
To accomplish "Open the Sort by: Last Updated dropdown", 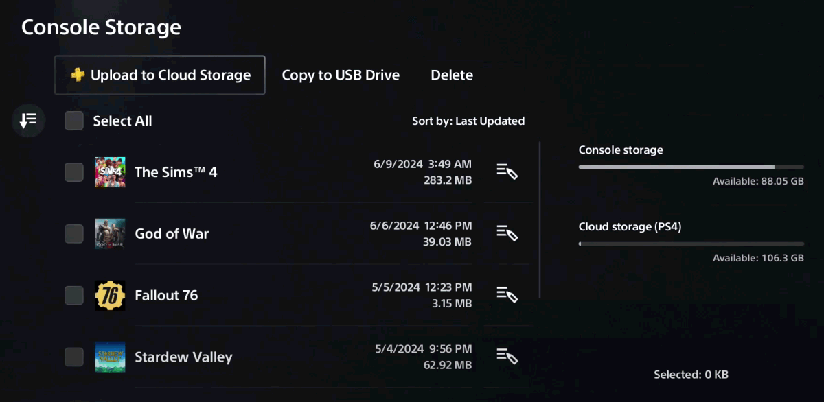I will 468,121.
